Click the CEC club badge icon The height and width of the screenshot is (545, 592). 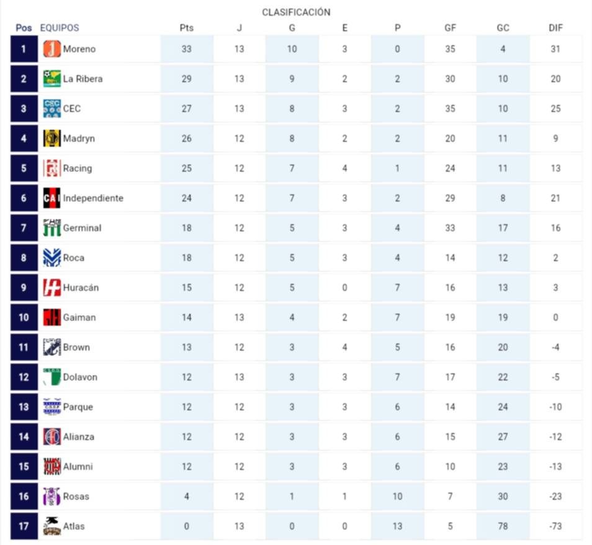(x=52, y=109)
